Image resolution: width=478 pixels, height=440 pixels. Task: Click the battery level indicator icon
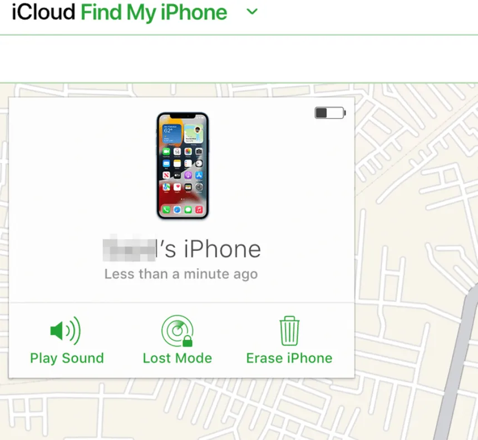[330, 113]
